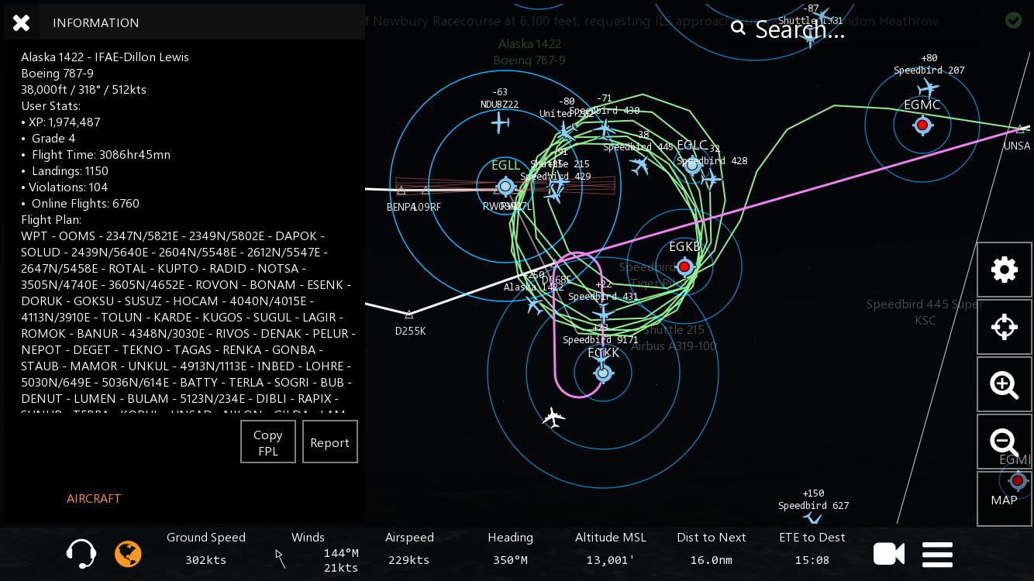Click the Dist to Next readout
1034x581 pixels.
pyautogui.click(x=712, y=548)
